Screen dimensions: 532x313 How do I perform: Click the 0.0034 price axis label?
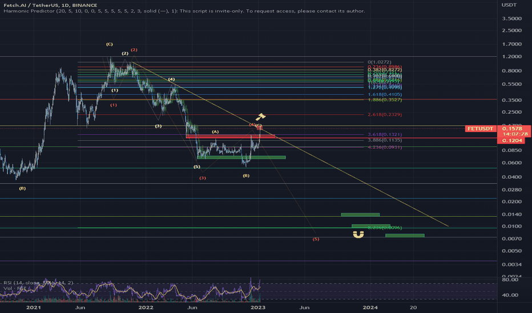point(511,264)
